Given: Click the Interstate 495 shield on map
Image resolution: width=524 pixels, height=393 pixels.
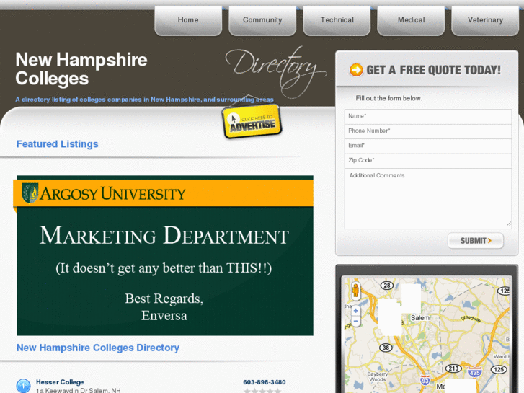Looking at the screenshot, I should pos(474,372).
